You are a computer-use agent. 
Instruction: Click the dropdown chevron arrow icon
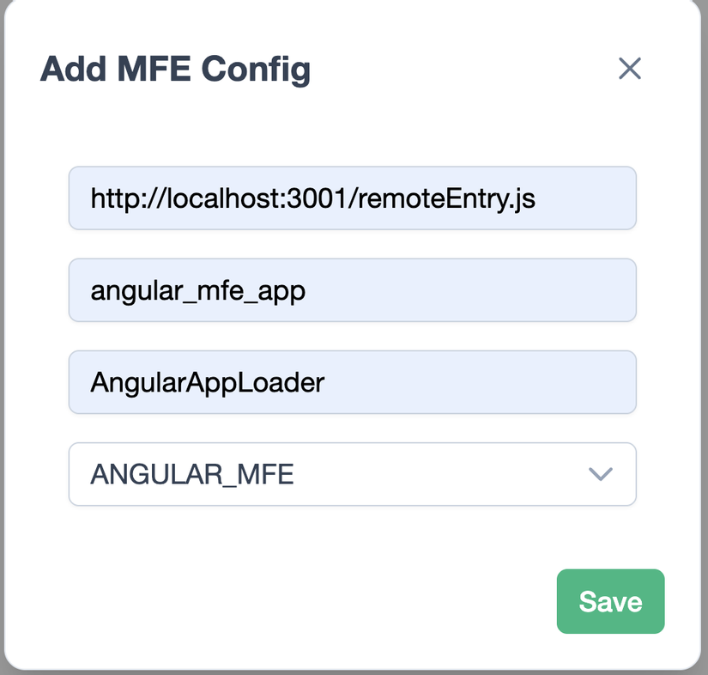pos(600,474)
